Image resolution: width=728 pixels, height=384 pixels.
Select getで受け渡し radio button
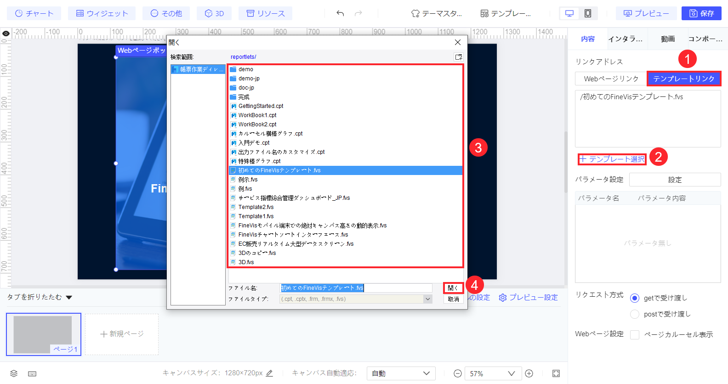[x=635, y=298]
